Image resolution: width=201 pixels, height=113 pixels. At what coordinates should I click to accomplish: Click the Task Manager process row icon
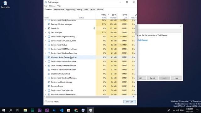point(49,33)
